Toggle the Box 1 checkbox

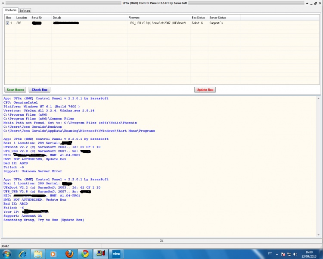point(7,23)
